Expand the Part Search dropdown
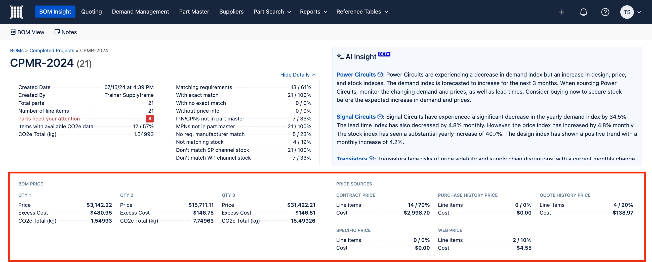 (x=272, y=12)
